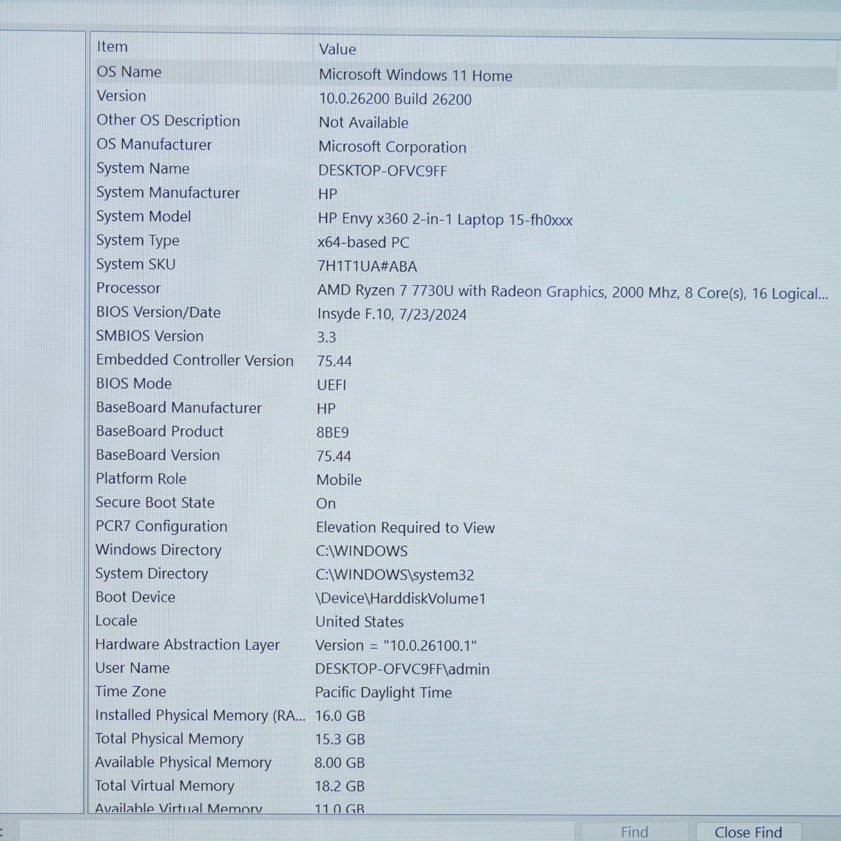Image resolution: width=841 pixels, height=841 pixels.
Task: Select the "AMD Ryzen 7 7730U" processor value
Action: point(573,292)
